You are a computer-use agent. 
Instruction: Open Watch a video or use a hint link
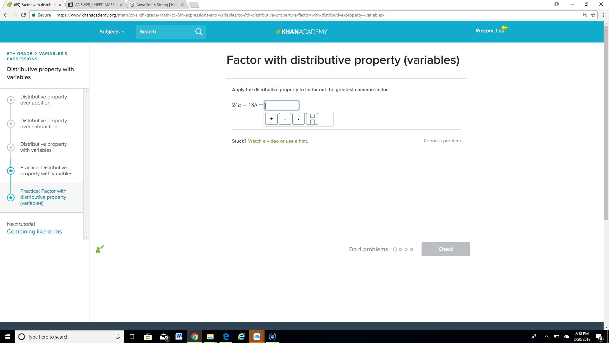coord(278,141)
